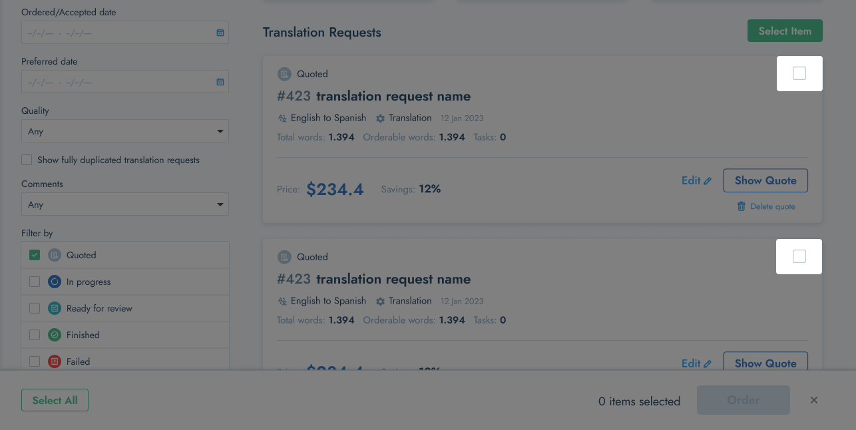Click calendar icon in Ordered/Accepted date field

click(x=220, y=33)
